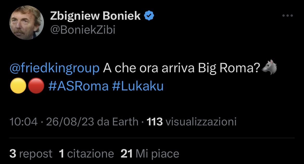The image size is (304, 164).
Task: Click the 26/08/23 post date
Action: tap(70, 122)
